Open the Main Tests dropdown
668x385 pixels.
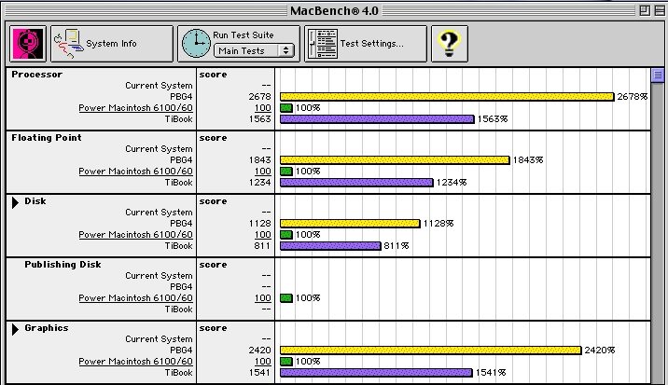254,50
